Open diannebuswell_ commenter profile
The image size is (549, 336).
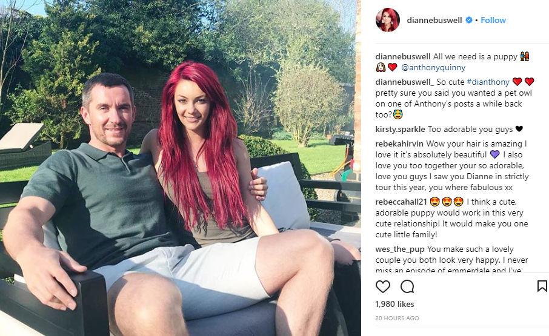pyautogui.click(x=405, y=82)
